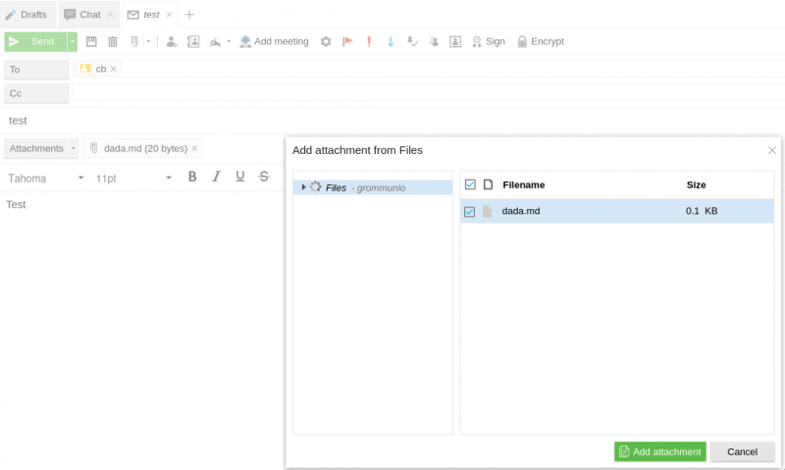The width and height of the screenshot is (785, 470).
Task: Click the green Add attachment button
Action: [659, 451]
